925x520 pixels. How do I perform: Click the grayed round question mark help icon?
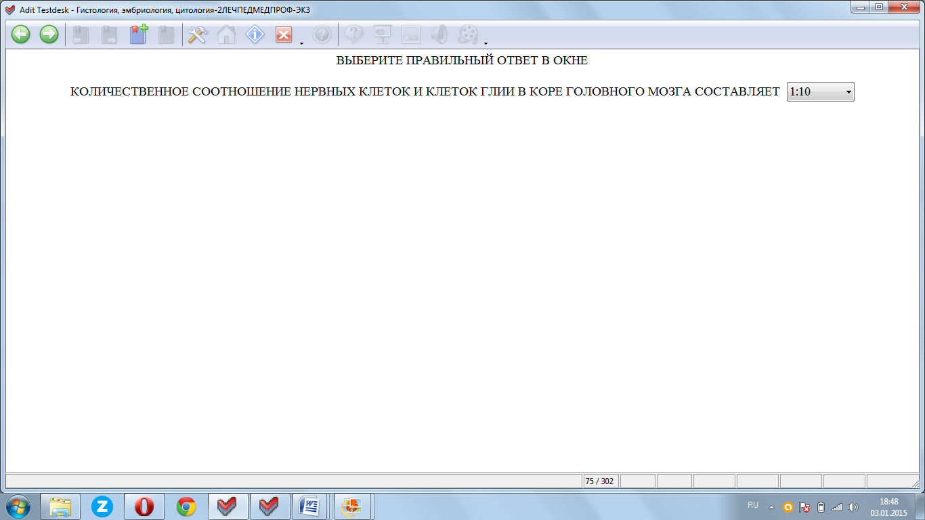(322, 35)
